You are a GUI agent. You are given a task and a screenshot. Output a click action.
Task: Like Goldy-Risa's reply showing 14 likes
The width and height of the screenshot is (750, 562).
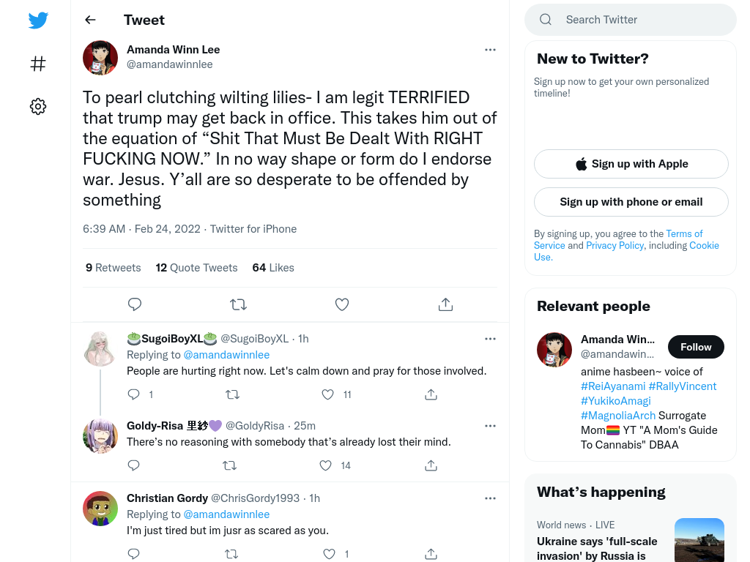tap(326, 465)
